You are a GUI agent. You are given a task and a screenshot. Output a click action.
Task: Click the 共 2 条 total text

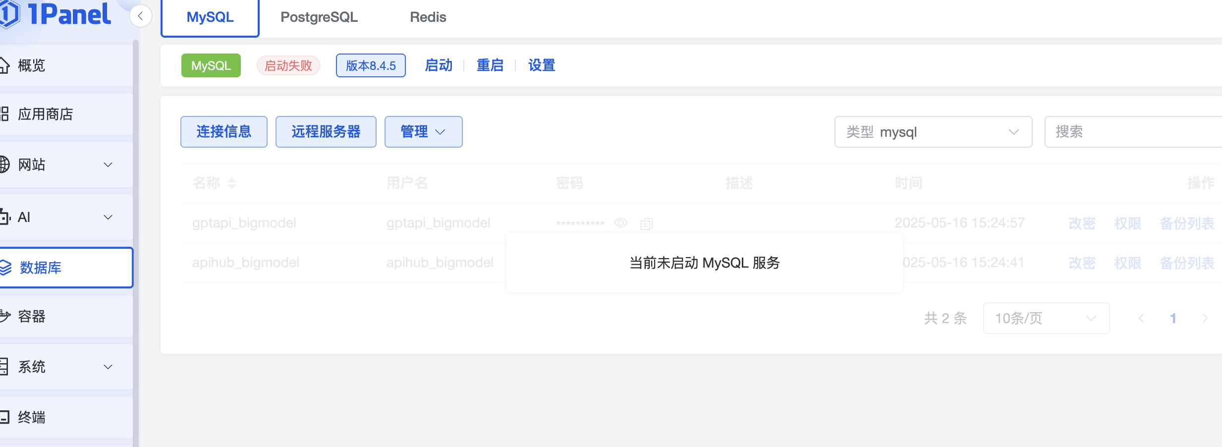coord(945,318)
